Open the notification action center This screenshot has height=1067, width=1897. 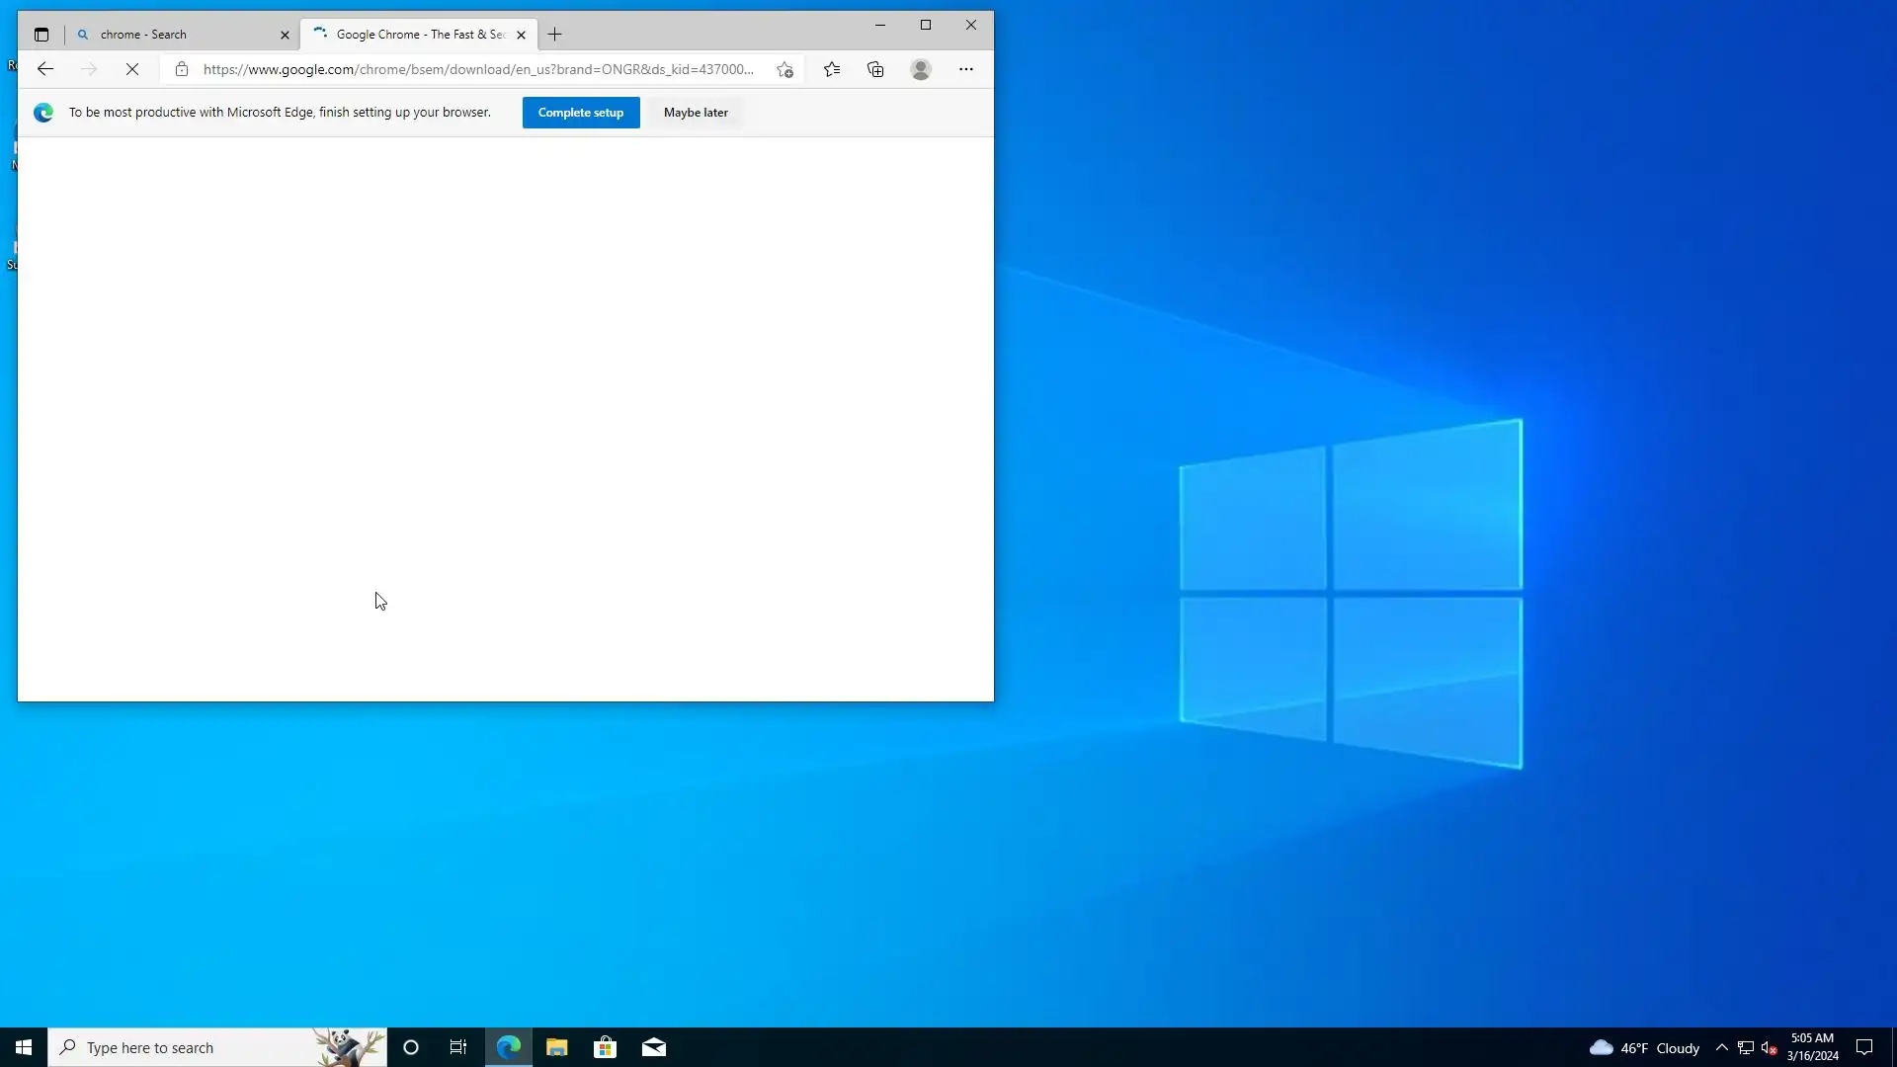click(1863, 1047)
